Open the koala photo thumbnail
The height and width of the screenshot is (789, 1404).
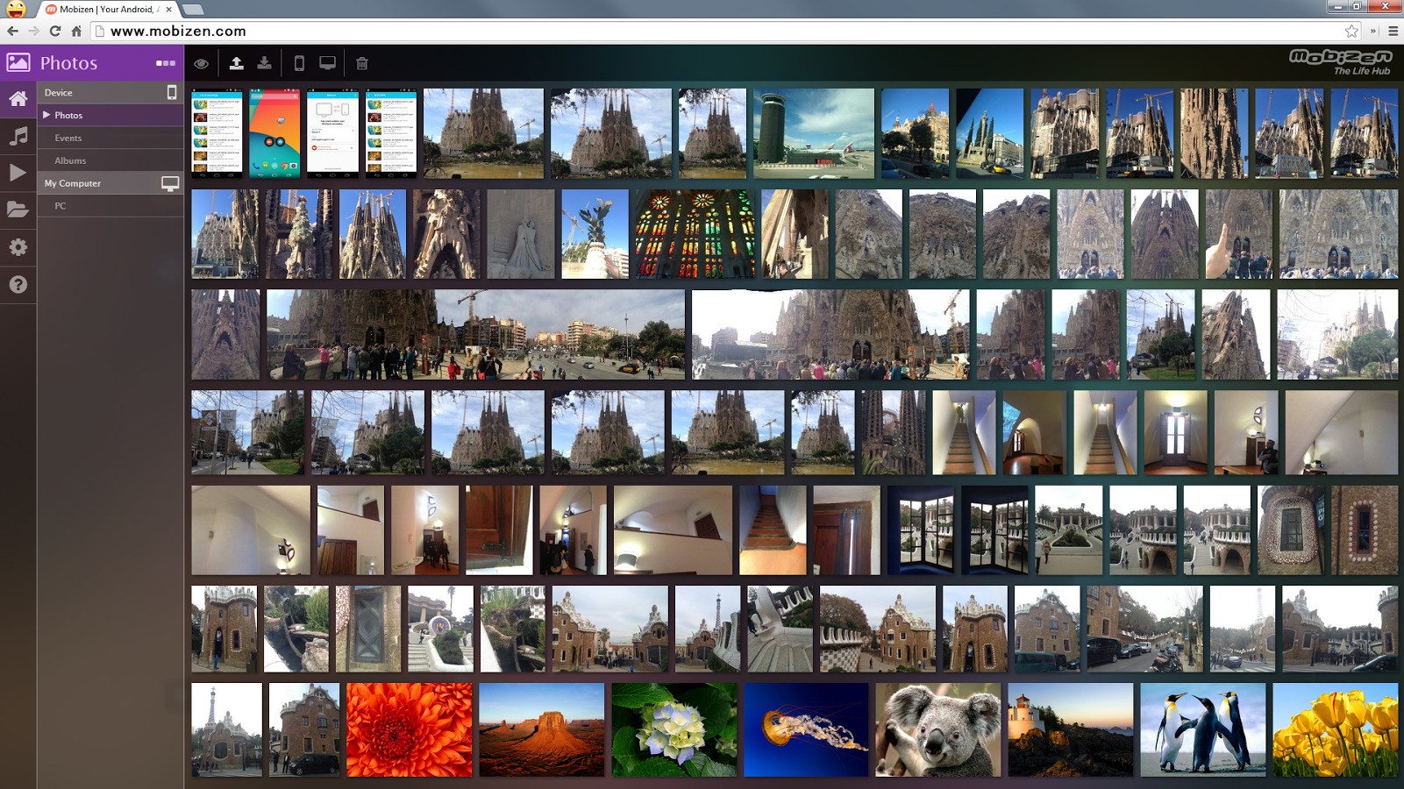pos(937,729)
